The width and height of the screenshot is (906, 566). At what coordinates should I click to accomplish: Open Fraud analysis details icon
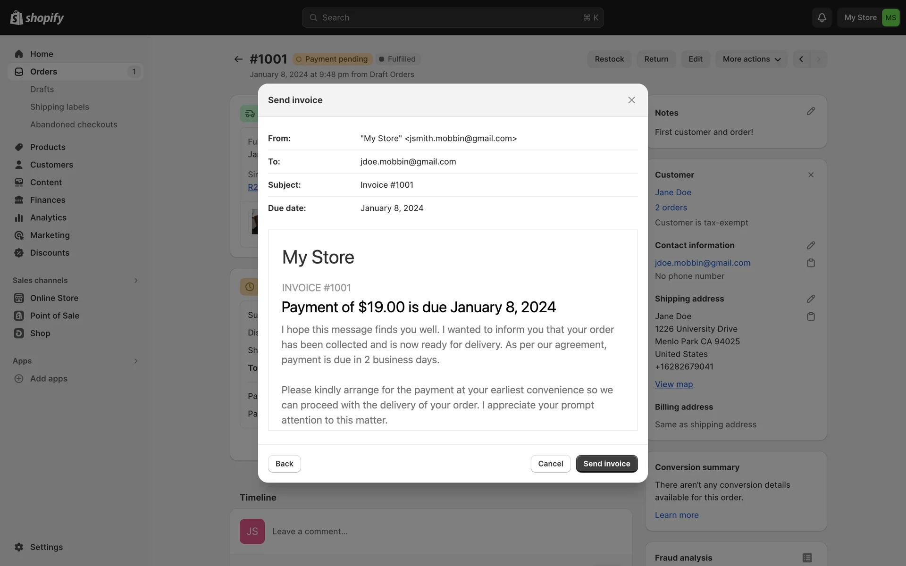pyautogui.click(x=807, y=558)
